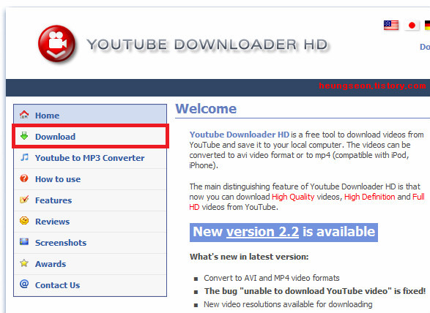430x313 pixels.
Task: Click the red 'High Definition' text
Action: pos(369,197)
